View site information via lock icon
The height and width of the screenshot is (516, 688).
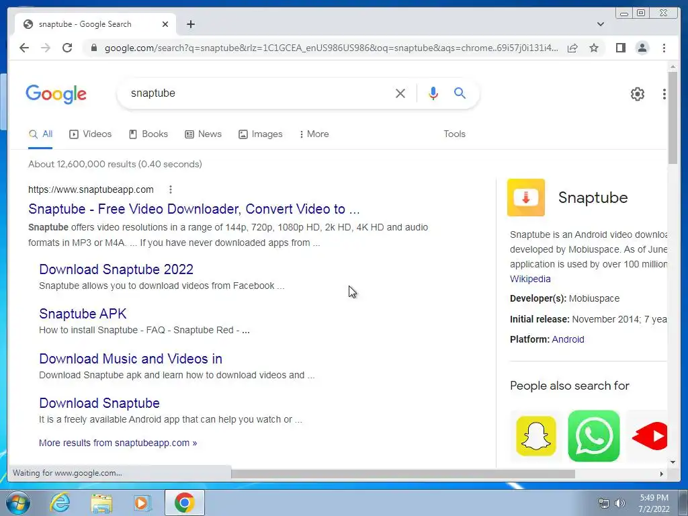93,48
